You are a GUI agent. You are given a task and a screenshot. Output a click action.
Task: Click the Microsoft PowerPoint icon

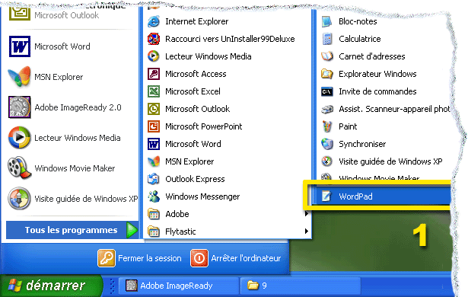(x=154, y=126)
